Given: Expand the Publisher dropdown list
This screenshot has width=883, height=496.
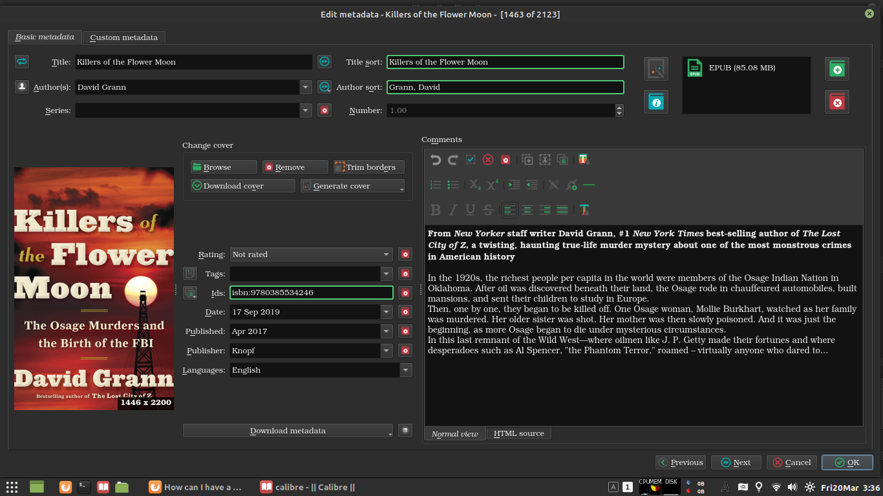Looking at the screenshot, I should tap(387, 351).
